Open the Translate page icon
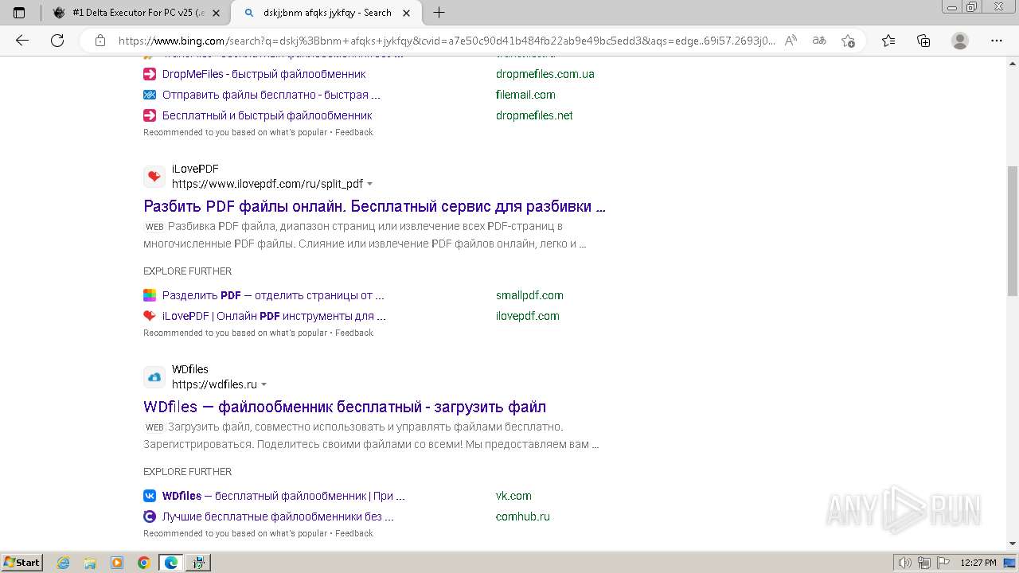Image resolution: width=1019 pixels, height=573 pixels. [x=819, y=41]
